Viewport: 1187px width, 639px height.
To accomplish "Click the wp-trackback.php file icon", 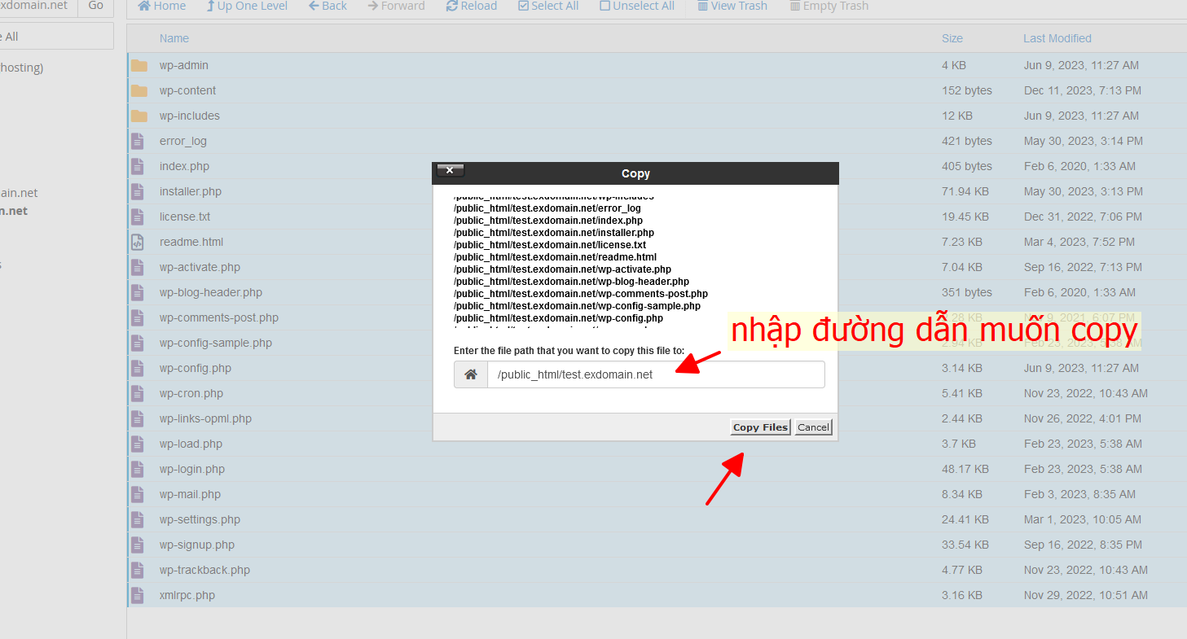I will (x=138, y=570).
